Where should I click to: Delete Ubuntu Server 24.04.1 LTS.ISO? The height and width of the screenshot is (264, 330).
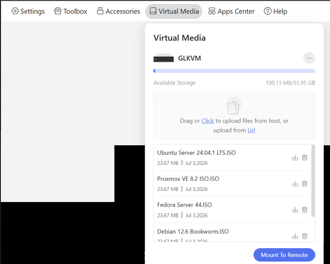pos(304,157)
